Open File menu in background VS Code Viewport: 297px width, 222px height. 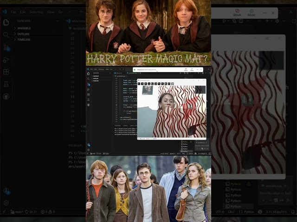[13, 12]
